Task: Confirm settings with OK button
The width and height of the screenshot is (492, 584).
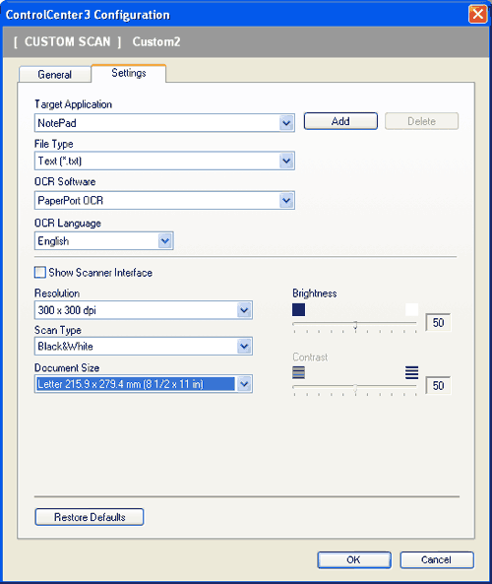Action: point(354,559)
